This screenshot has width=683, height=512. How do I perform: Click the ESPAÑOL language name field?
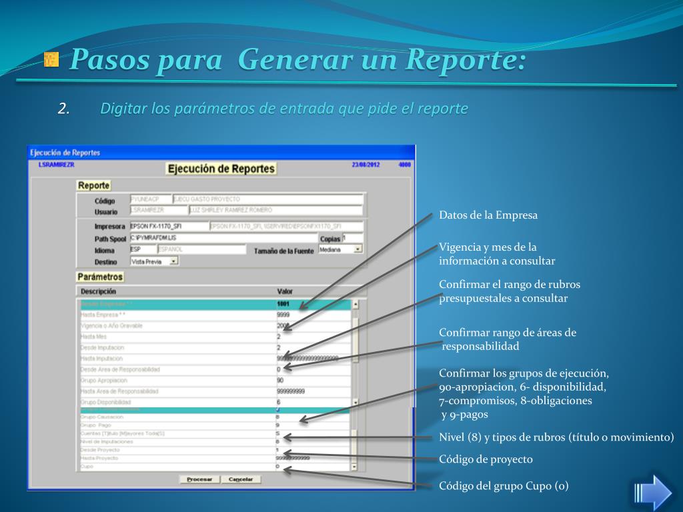pos(201,249)
